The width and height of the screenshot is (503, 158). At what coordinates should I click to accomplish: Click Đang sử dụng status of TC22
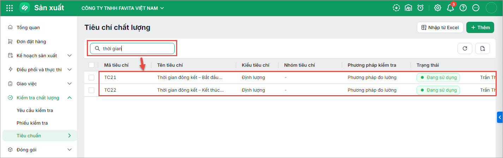pos(438,90)
